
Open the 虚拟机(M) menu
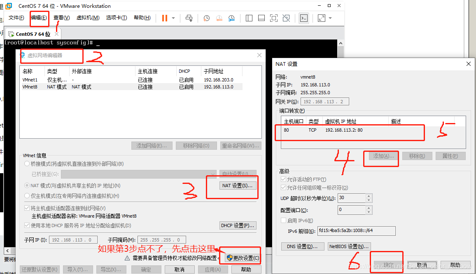[x=88, y=18]
